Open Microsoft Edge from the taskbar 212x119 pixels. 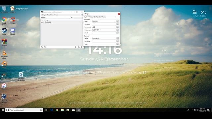52,110
